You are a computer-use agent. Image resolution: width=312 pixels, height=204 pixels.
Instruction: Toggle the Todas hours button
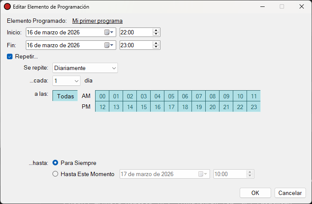(x=65, y=96)
